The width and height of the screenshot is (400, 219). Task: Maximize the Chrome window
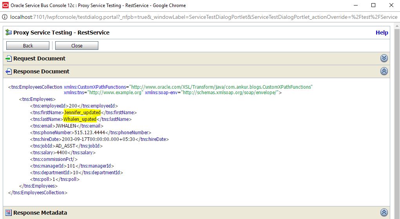[373, 5]
